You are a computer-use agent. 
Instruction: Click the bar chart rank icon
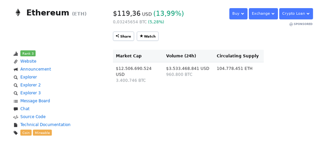[x=16, y=54]
